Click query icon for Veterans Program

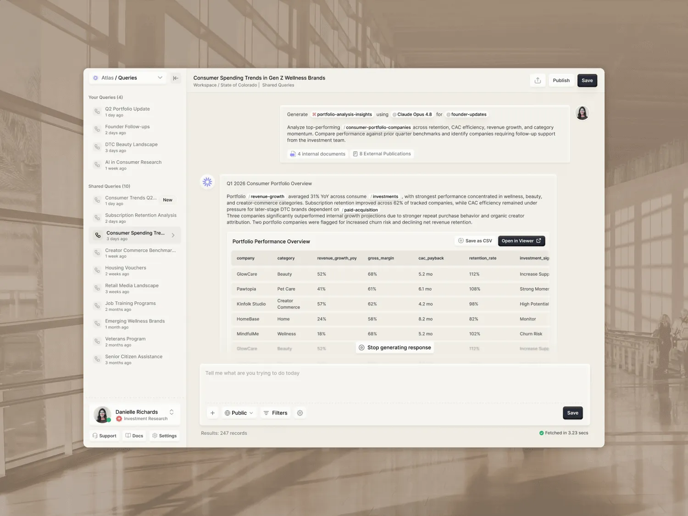point(97,342)
